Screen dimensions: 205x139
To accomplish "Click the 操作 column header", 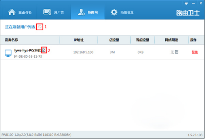I will (x=194, y=40).
